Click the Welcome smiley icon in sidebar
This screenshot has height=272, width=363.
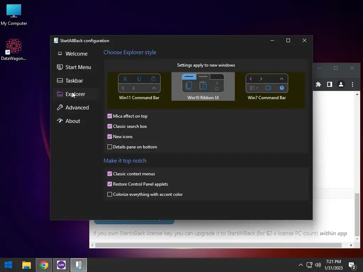coord(60,53)
